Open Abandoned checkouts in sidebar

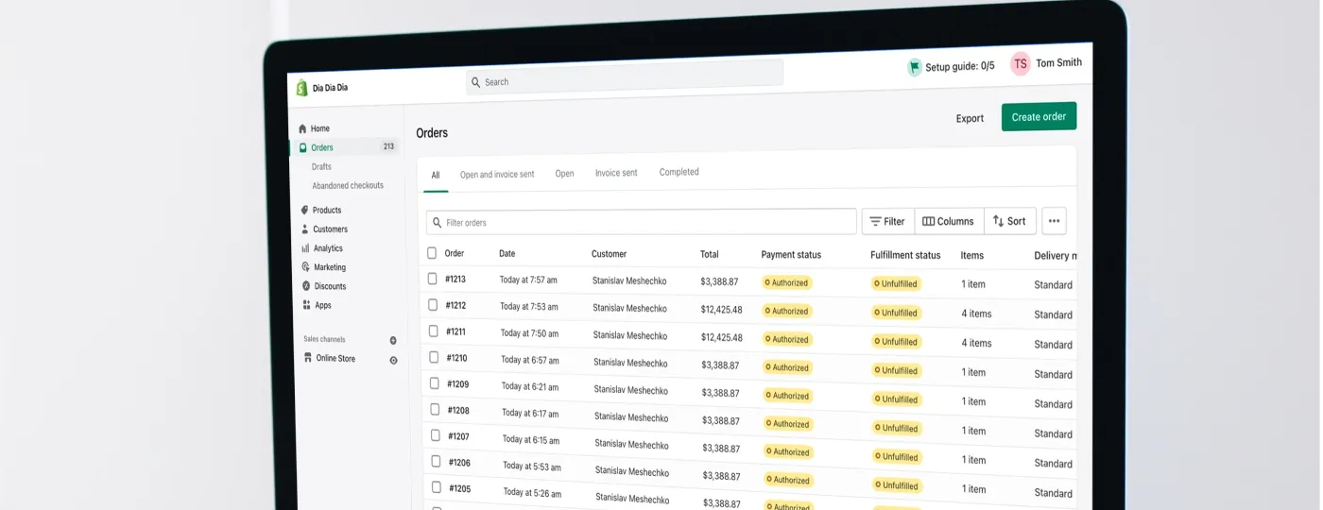(x=348, y=186)
